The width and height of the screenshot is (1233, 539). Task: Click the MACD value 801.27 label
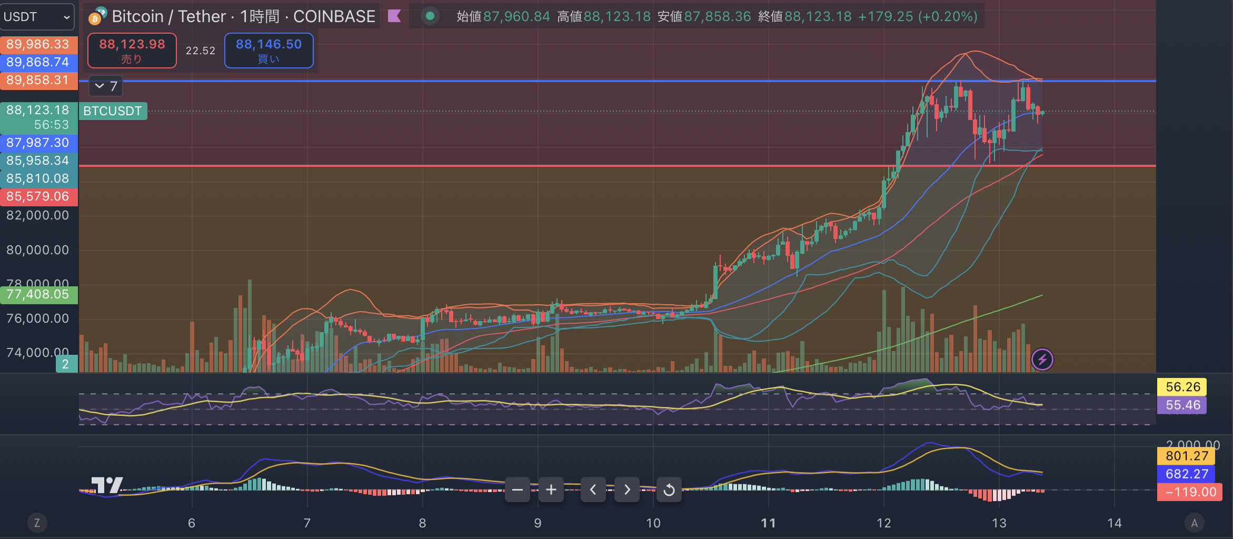coord(1186,456)
